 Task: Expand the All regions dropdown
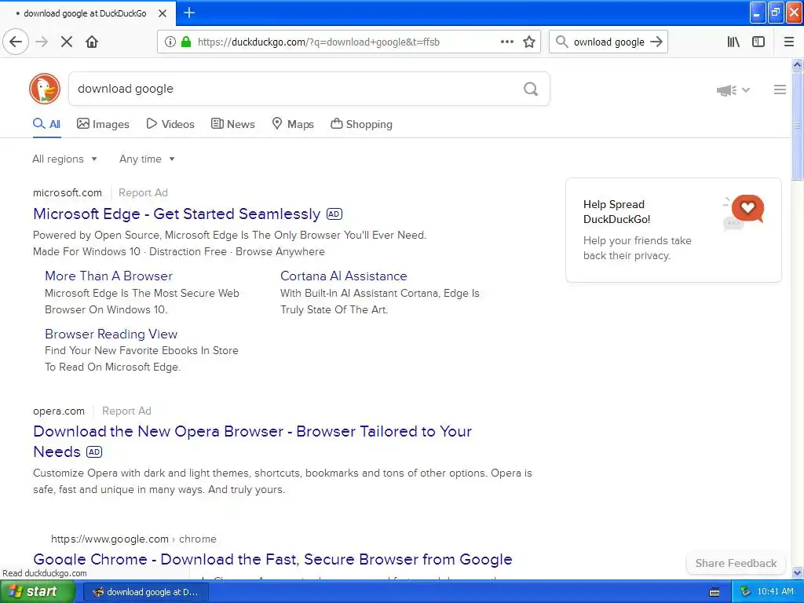(64, 159)
